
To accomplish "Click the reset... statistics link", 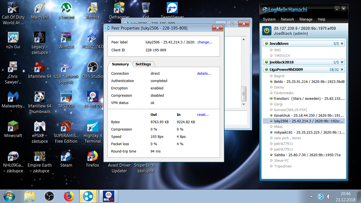I will pyautogui.click(x=203, y=115).
